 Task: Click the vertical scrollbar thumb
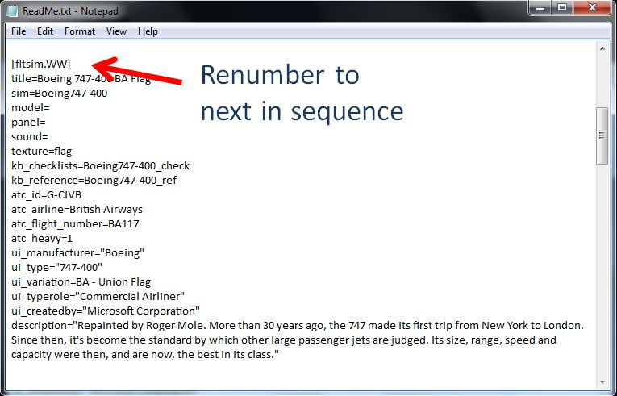click(x=602, y=135)
